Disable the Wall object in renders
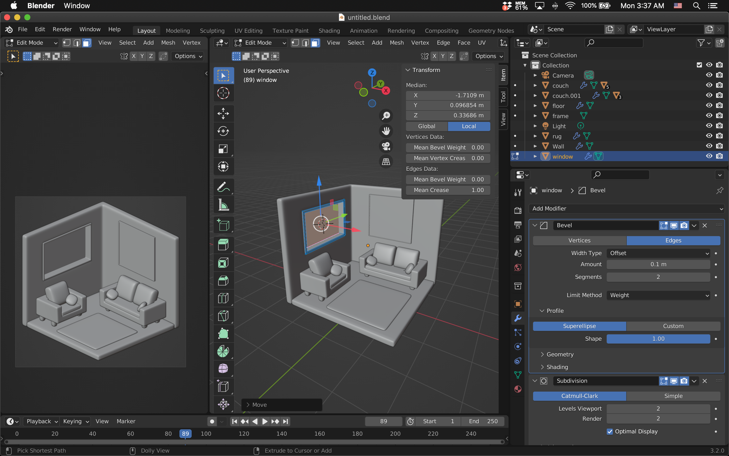 719,146
